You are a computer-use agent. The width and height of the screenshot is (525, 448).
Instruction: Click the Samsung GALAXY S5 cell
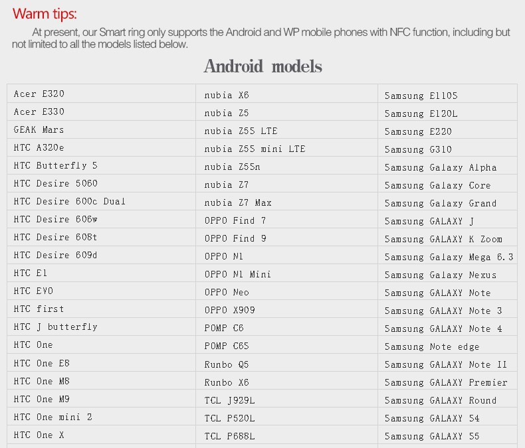(x=432, y=436)
